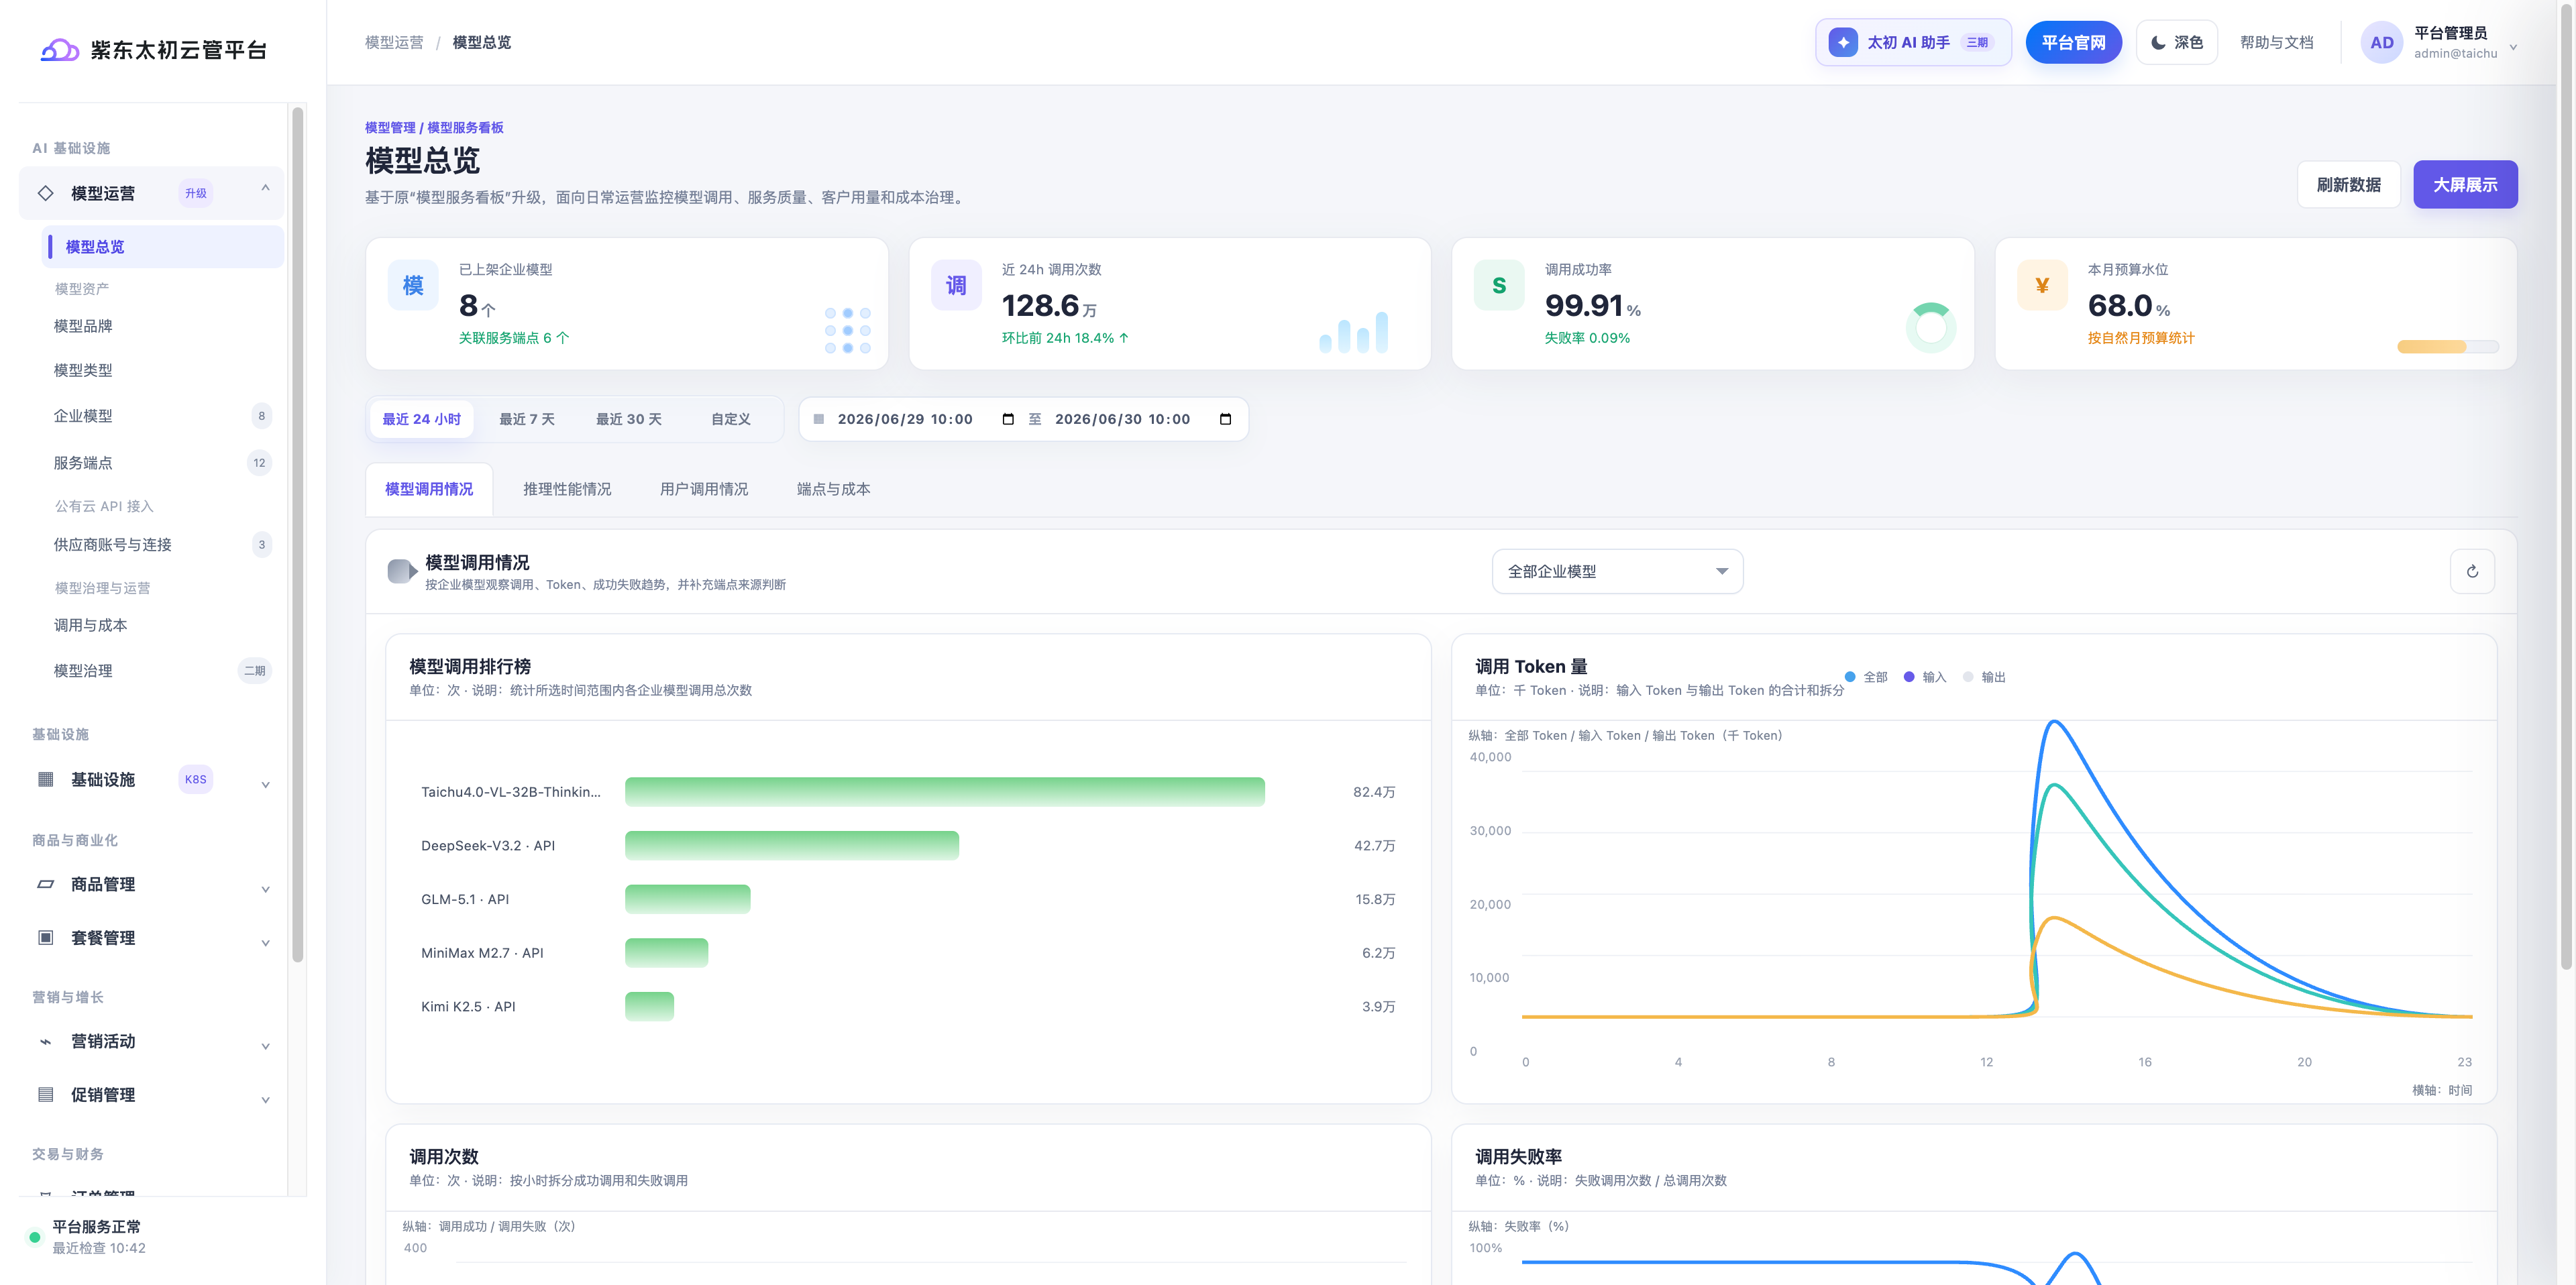Image resolution: width=2576 pixels, height=1285 pixels.
Task: Select the 最近 30 天 time range
Action: [629, 419]
